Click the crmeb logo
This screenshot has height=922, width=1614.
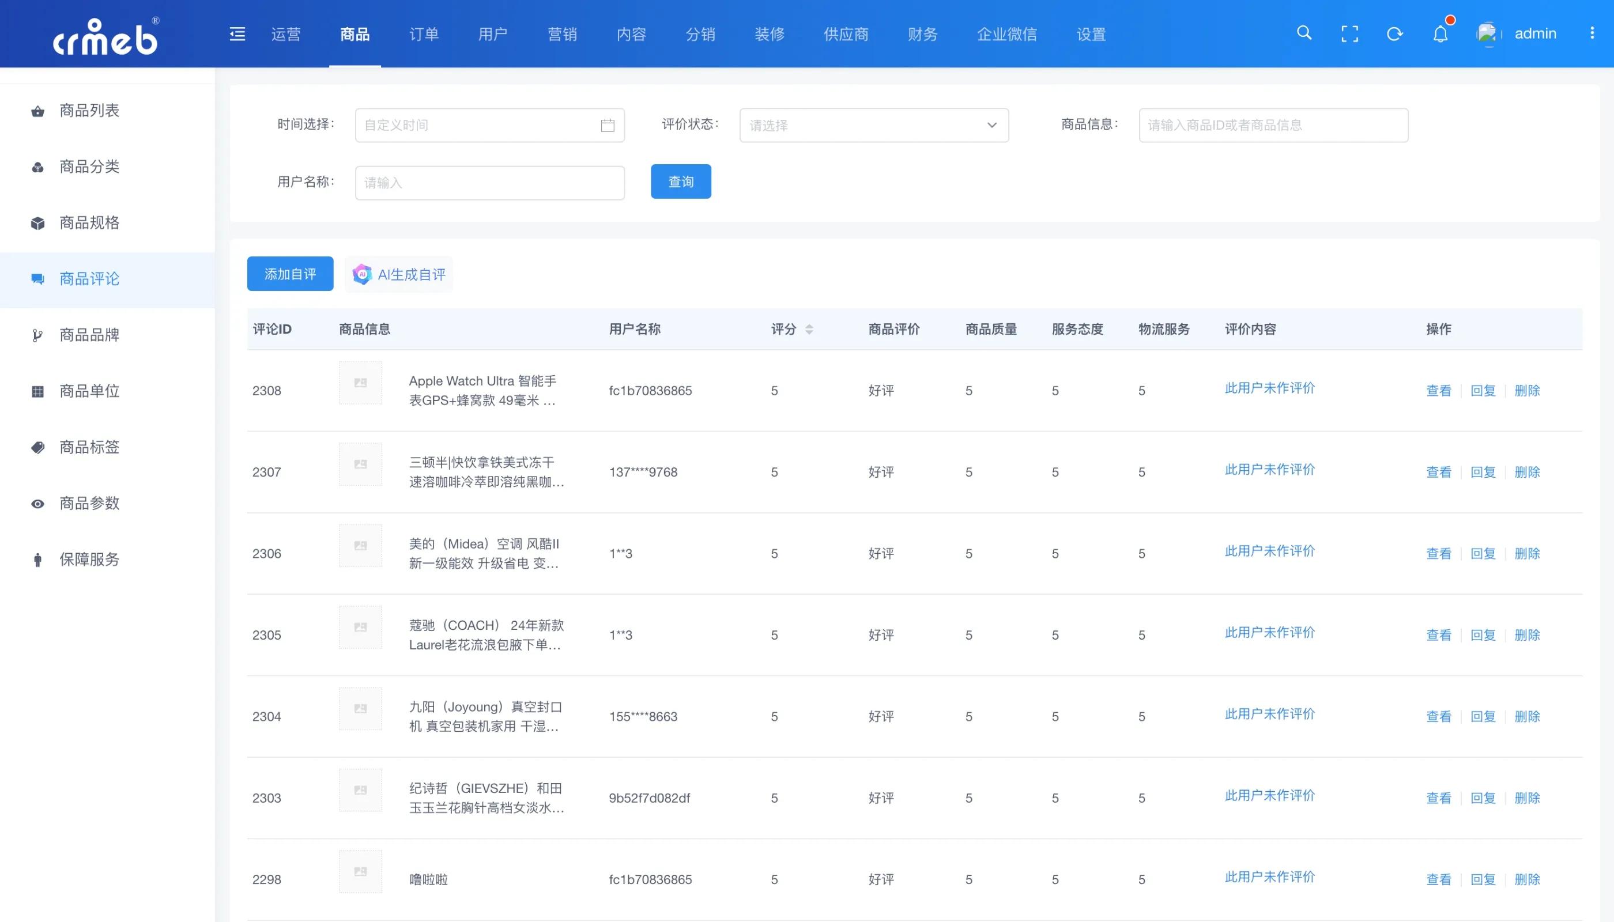tap(106, 37)
